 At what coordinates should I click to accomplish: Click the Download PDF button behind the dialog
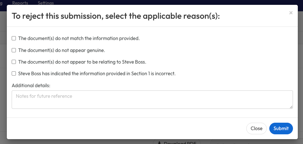[x=177, y=142]
